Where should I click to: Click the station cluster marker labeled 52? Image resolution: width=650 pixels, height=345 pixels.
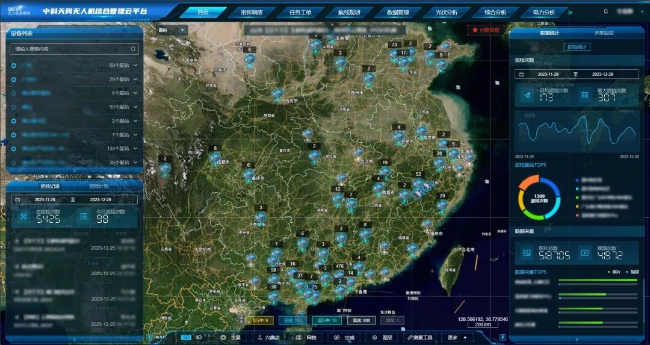click(418, 182)
